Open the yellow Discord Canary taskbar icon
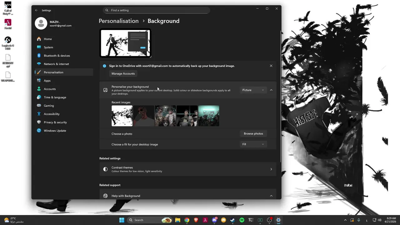This screenshot has height=225, width=400. pos(223,220)
